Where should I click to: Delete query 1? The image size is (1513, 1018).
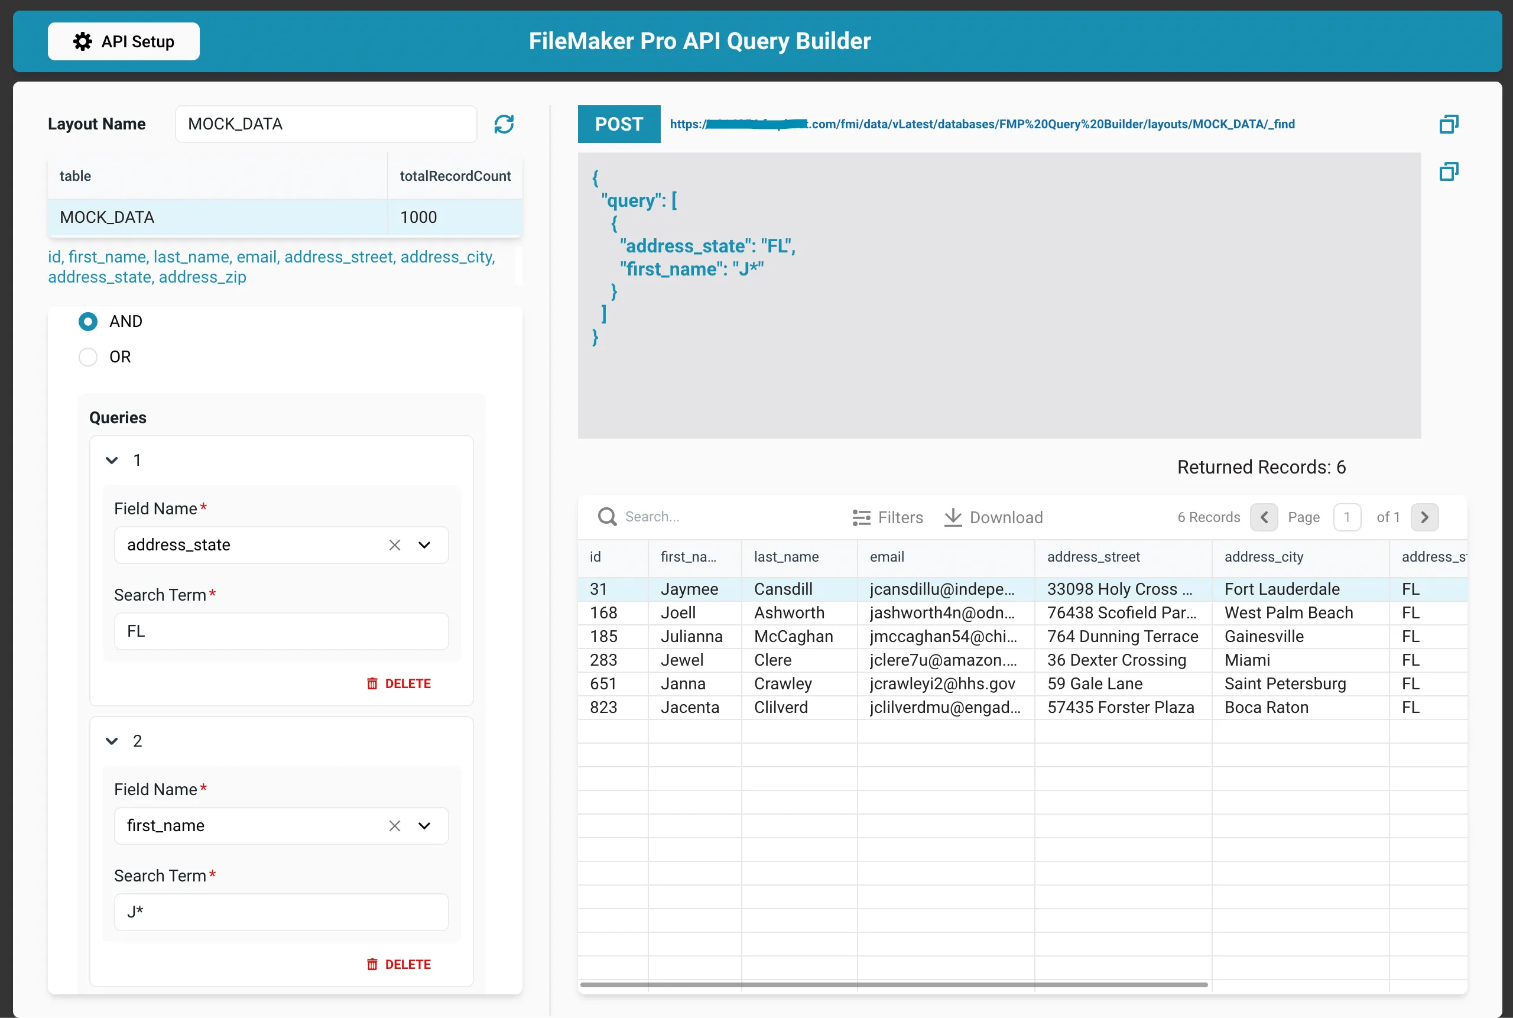(398, 683)
